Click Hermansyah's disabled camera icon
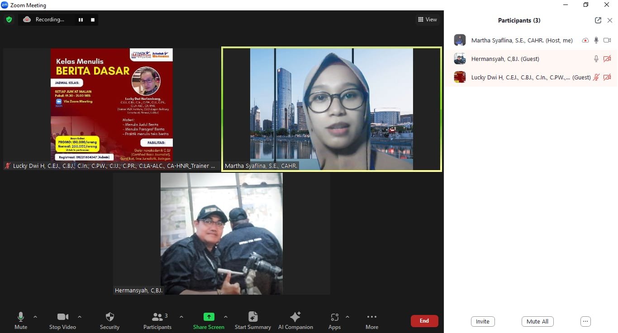Screen dimensions: 618x333 tap(607, 59)
